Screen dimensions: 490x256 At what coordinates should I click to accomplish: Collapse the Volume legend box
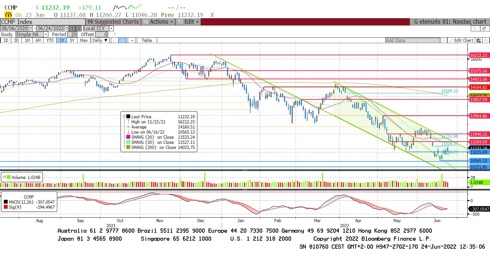[4, 177]
